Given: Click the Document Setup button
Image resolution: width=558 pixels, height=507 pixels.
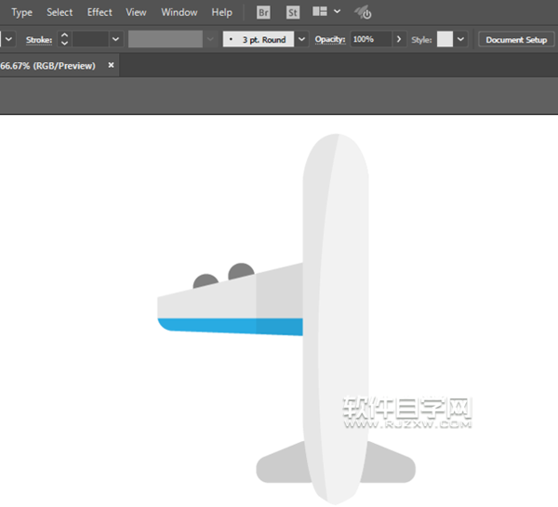Looking at the screenshot, I should 516,40.
